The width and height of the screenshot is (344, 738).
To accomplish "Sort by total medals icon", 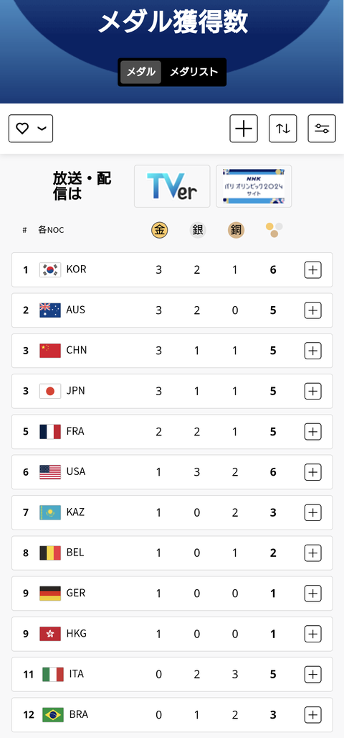I will pos(274,230).
